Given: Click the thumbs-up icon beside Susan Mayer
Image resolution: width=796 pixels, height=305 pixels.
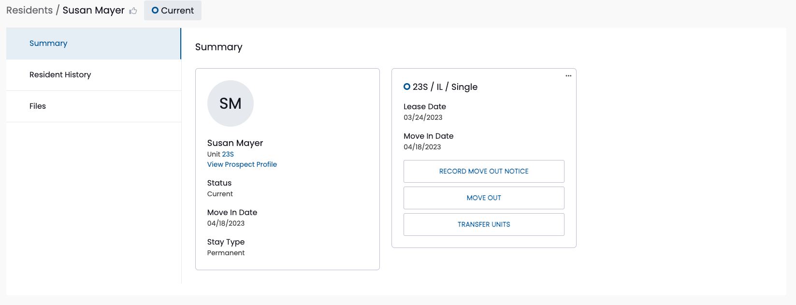Looking at the screenshot, I should (x=133, y=11).
